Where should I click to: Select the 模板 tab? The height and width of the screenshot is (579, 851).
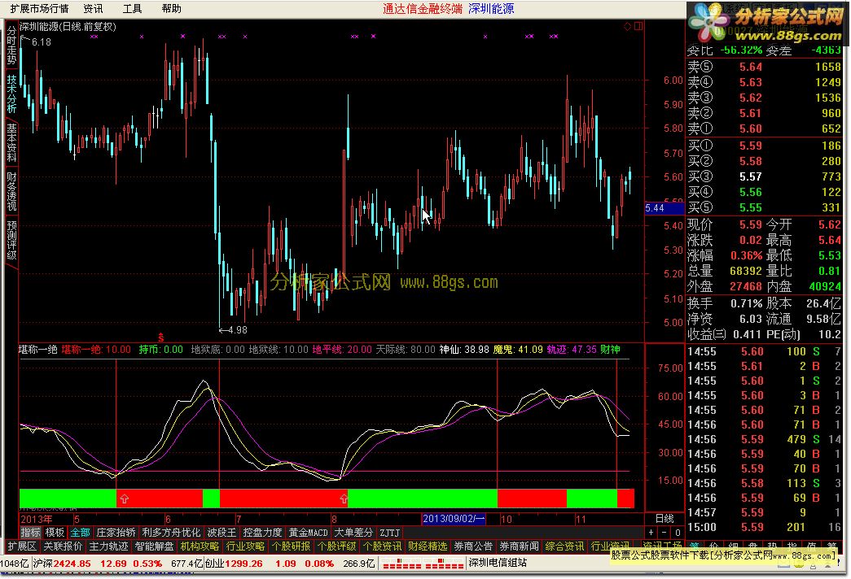[55, 533]
